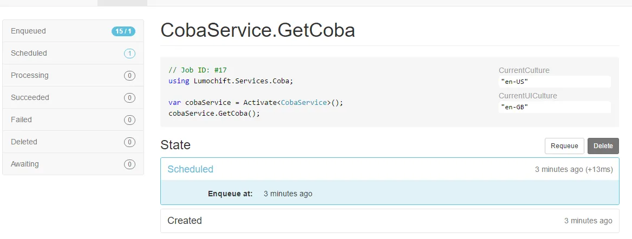The image size is (632, 239).
Task: Click the Deleted count badge
Action: pyautogui.click(x=129, y=142)
